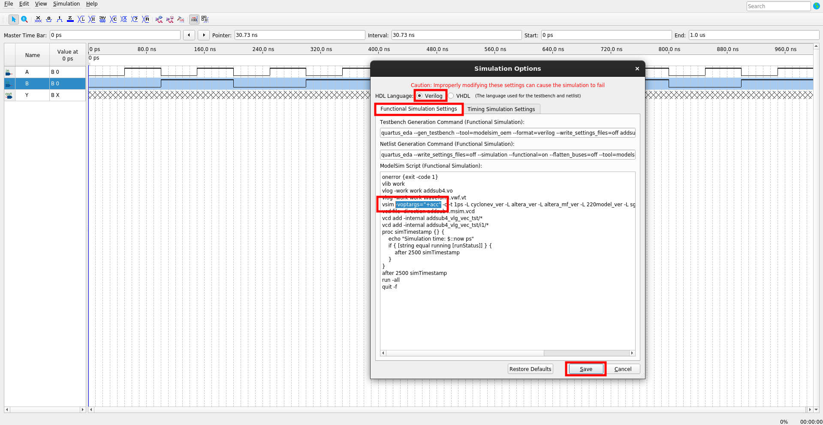The image size is (823, 425).
Task: Click 'onerror {exit -code 1}' script line
Action: click(x=410, y=177)
